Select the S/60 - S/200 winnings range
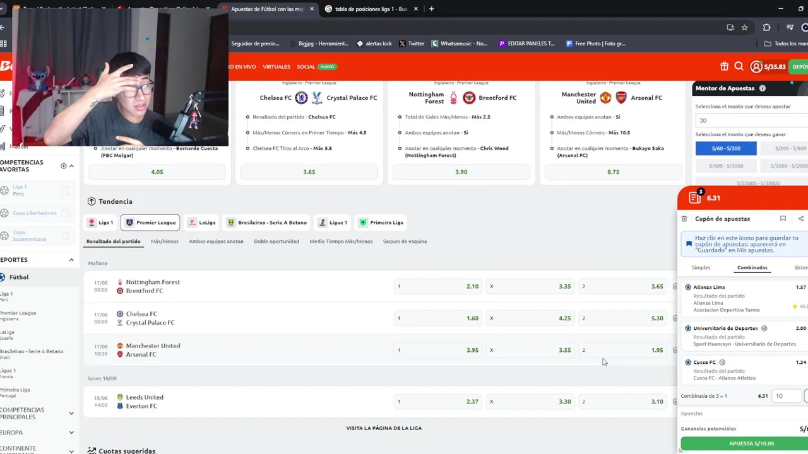Screen dimensions: 808x454 click(x=726, y=148)
